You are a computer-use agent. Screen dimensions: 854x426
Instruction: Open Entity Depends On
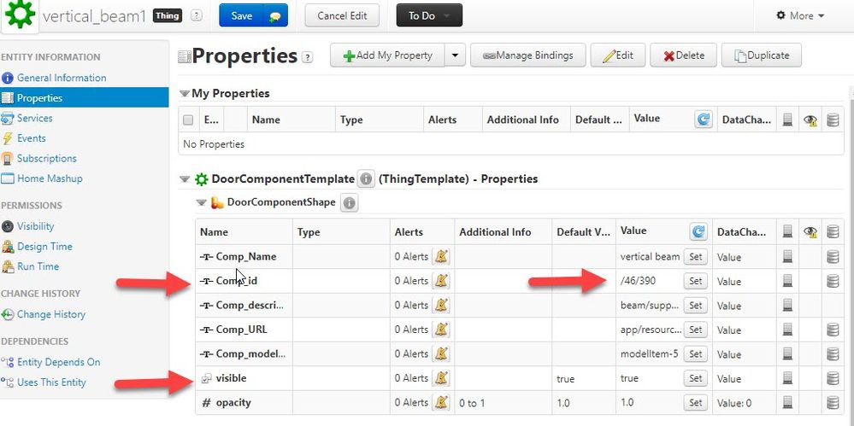[x=59, y=362]
